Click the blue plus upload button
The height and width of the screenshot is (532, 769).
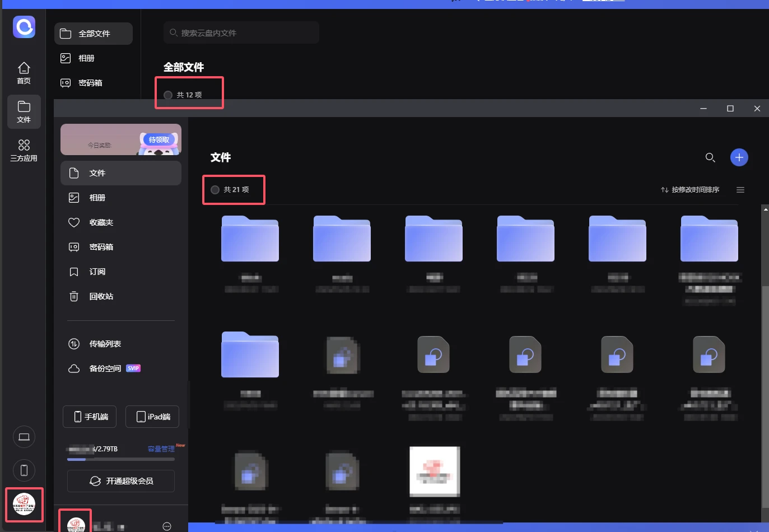click(739, 157)
